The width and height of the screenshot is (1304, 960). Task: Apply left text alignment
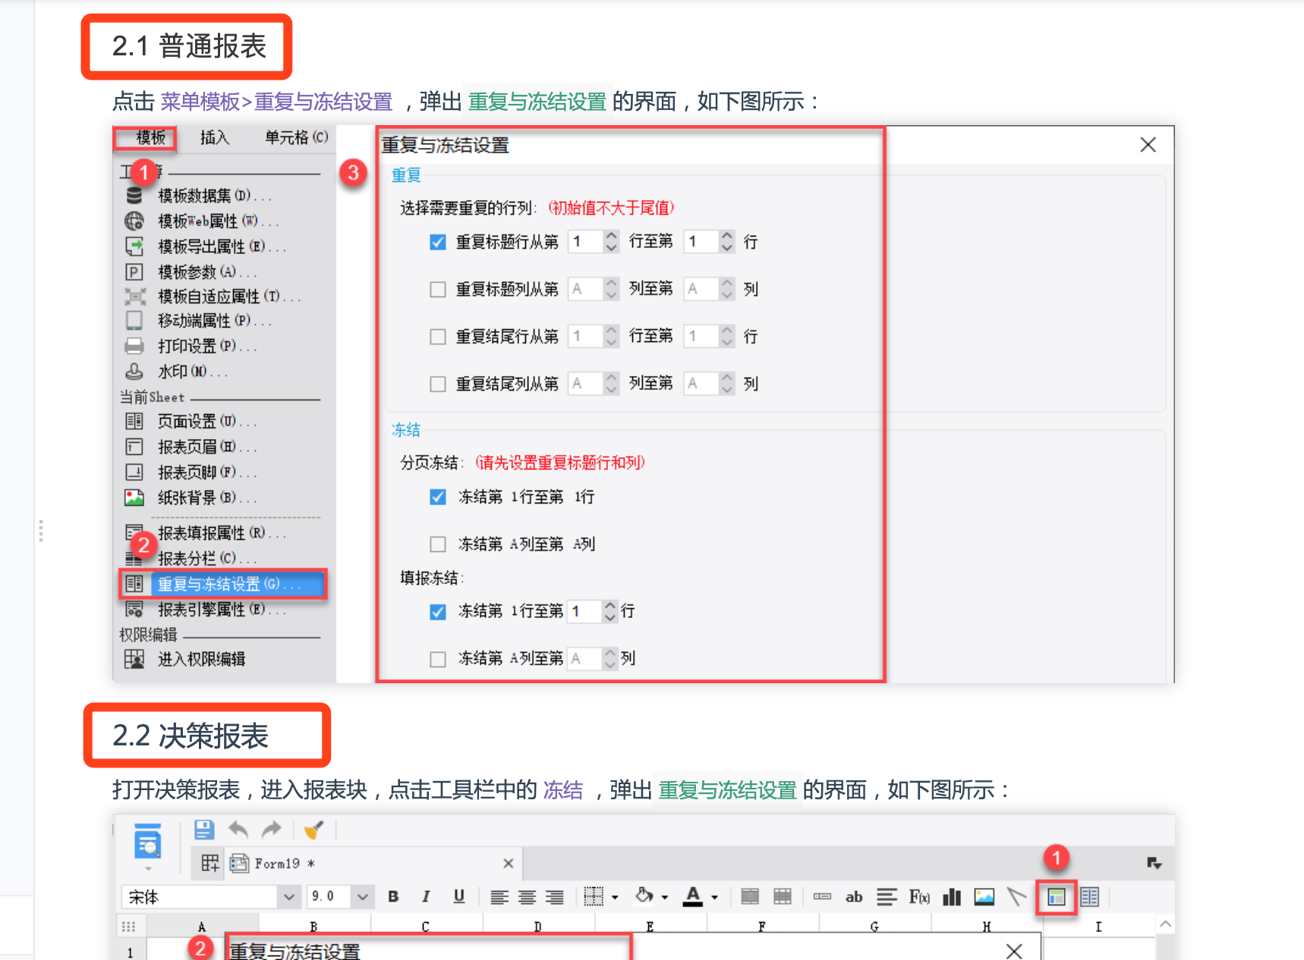coord(499,898)
